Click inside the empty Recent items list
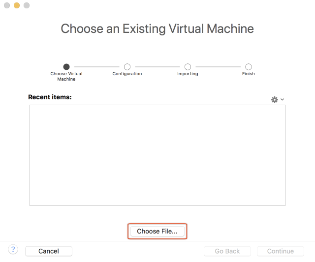 tap(157, 155)
